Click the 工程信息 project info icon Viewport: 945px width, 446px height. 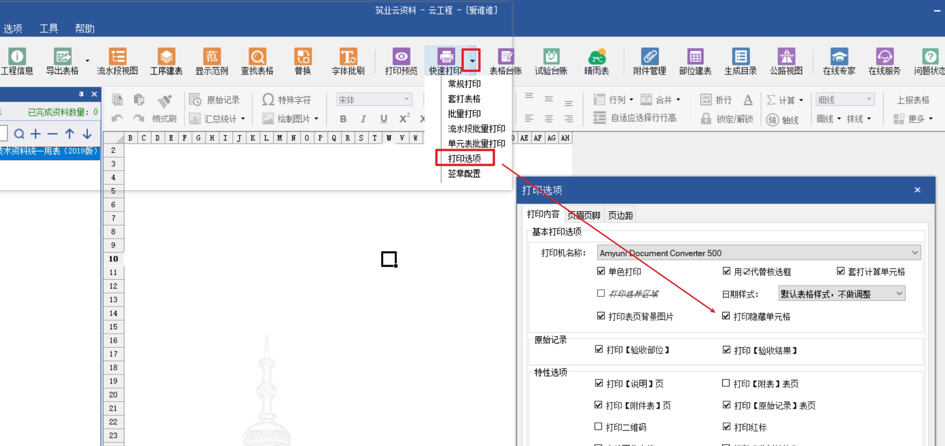[x=17, y=61]
